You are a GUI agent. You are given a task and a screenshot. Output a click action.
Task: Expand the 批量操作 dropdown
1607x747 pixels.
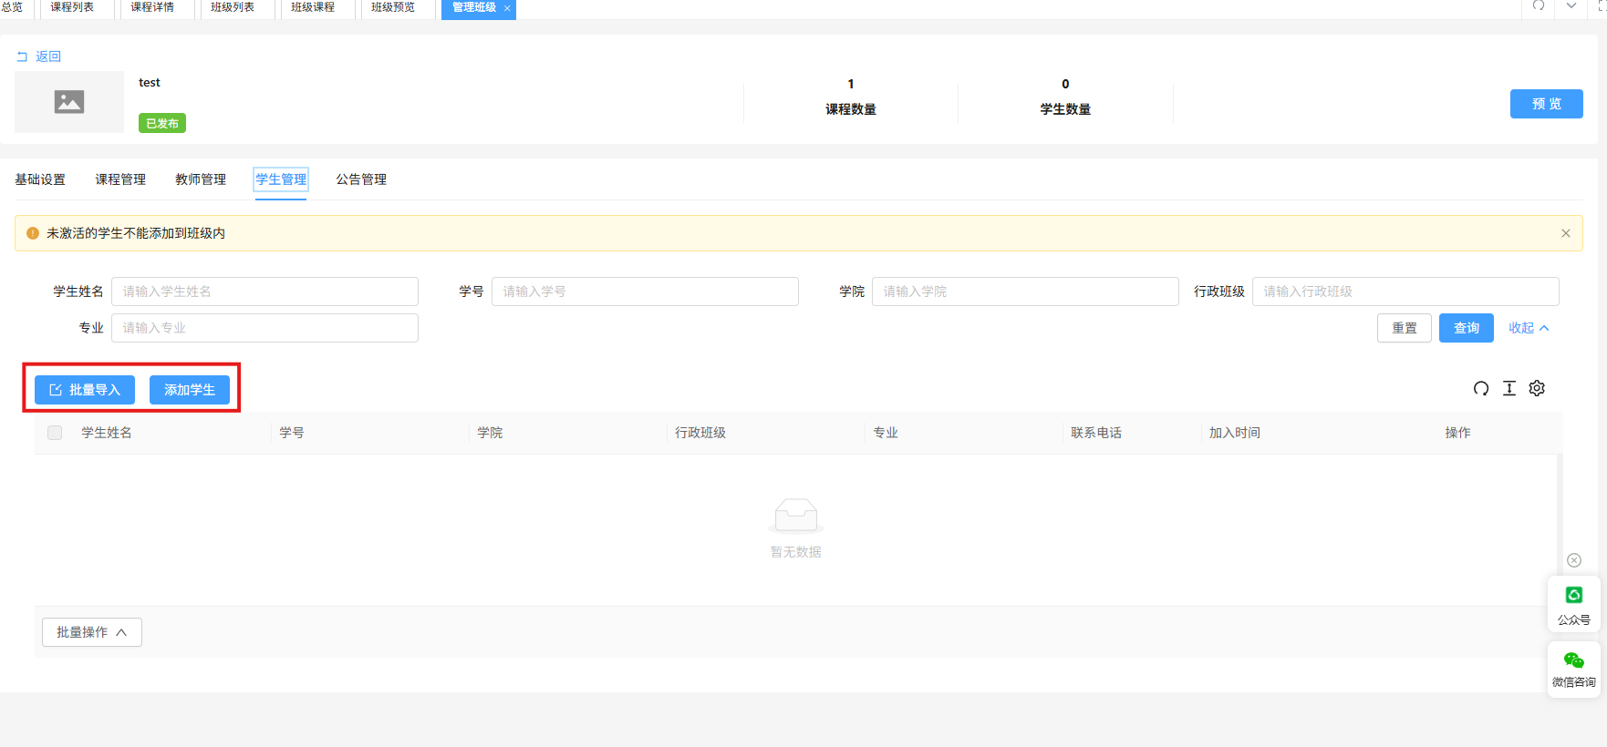click(x=92, y=632)
